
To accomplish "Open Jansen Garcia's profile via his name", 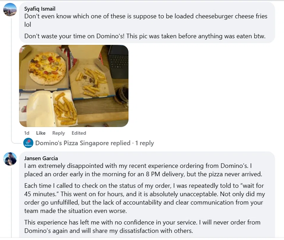I will pos(41,158).
